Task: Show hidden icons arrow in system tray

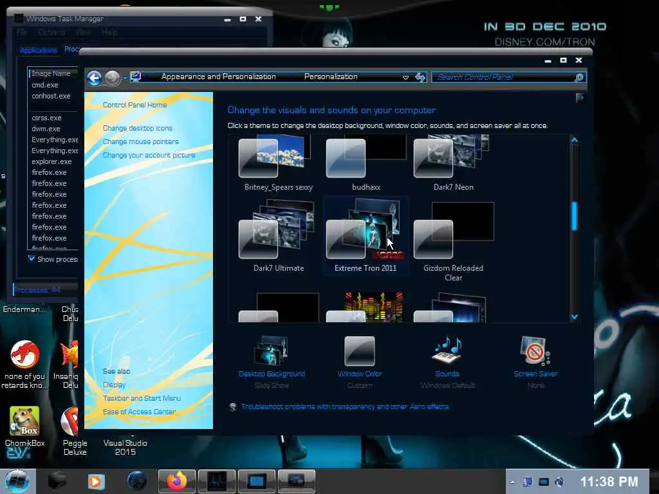Action: click(x=512, y=482)
